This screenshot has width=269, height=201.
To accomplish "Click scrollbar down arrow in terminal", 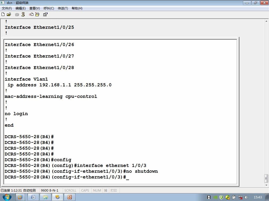I will coord(266,185).
